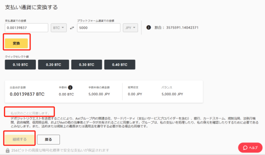Click the swap arrows between currency fields
265x155 pixels.
72,28
